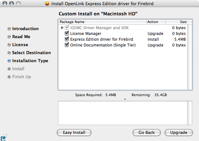Click the Finish Up step bullet

point(9,77)
